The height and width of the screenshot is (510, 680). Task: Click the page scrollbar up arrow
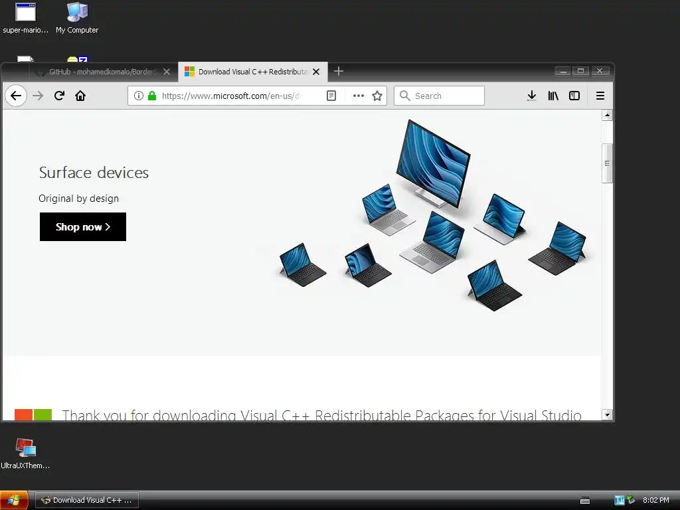607,116
